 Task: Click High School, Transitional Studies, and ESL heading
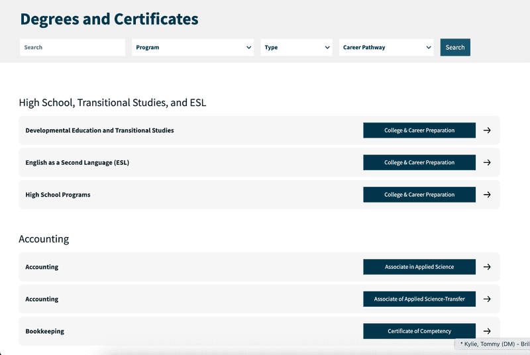click(112, 103)
